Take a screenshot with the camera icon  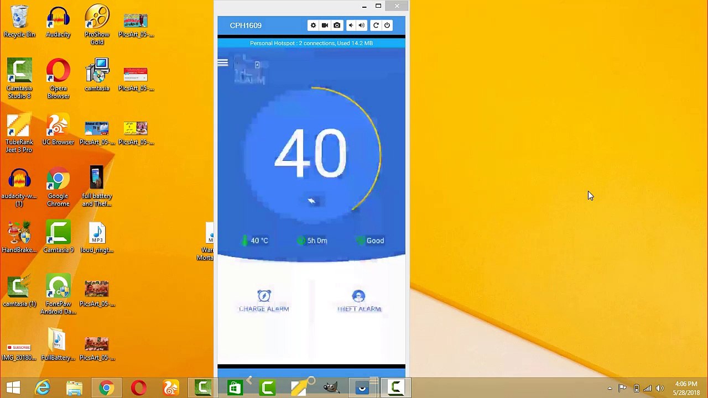point(337,25)
